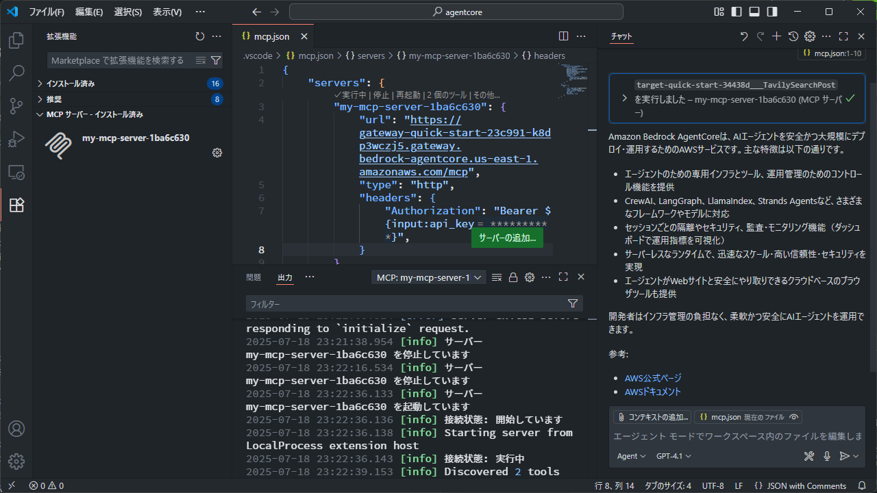Select the 出力 panel tab
The height and width of the screenshot is (493, 877).
click(285, 277)
